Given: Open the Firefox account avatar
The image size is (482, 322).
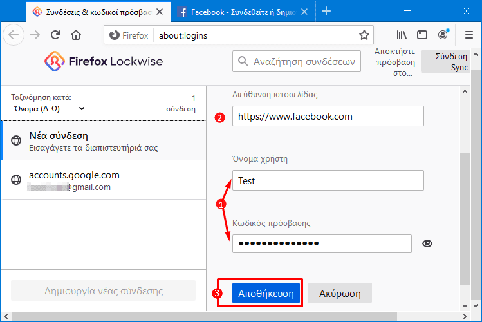Looking at the screenshot, I should pyautogui.click(x=443, y=35).
